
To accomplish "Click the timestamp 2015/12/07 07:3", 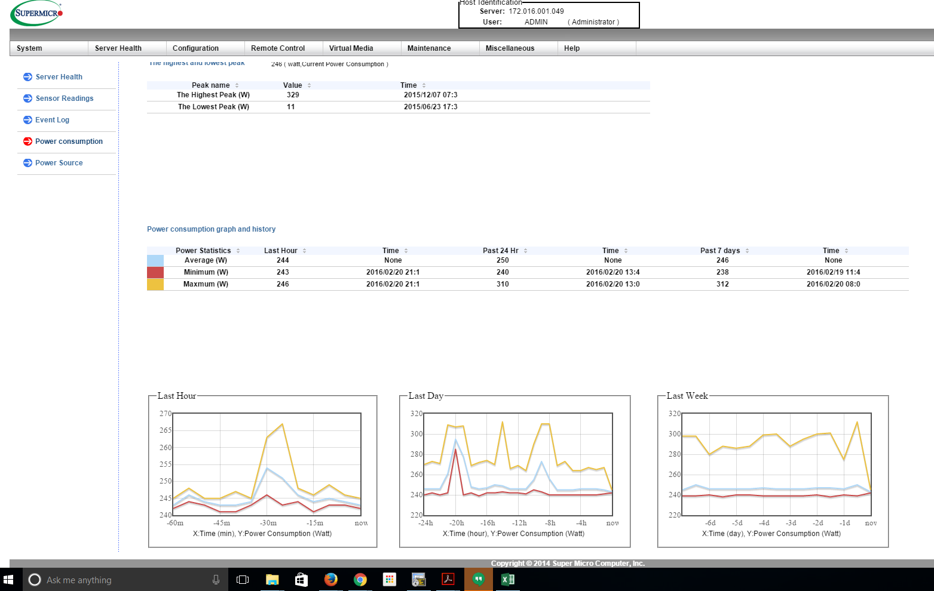I will tap(431, 95).
